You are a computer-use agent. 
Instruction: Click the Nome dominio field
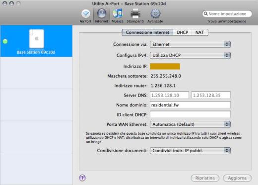190,105
